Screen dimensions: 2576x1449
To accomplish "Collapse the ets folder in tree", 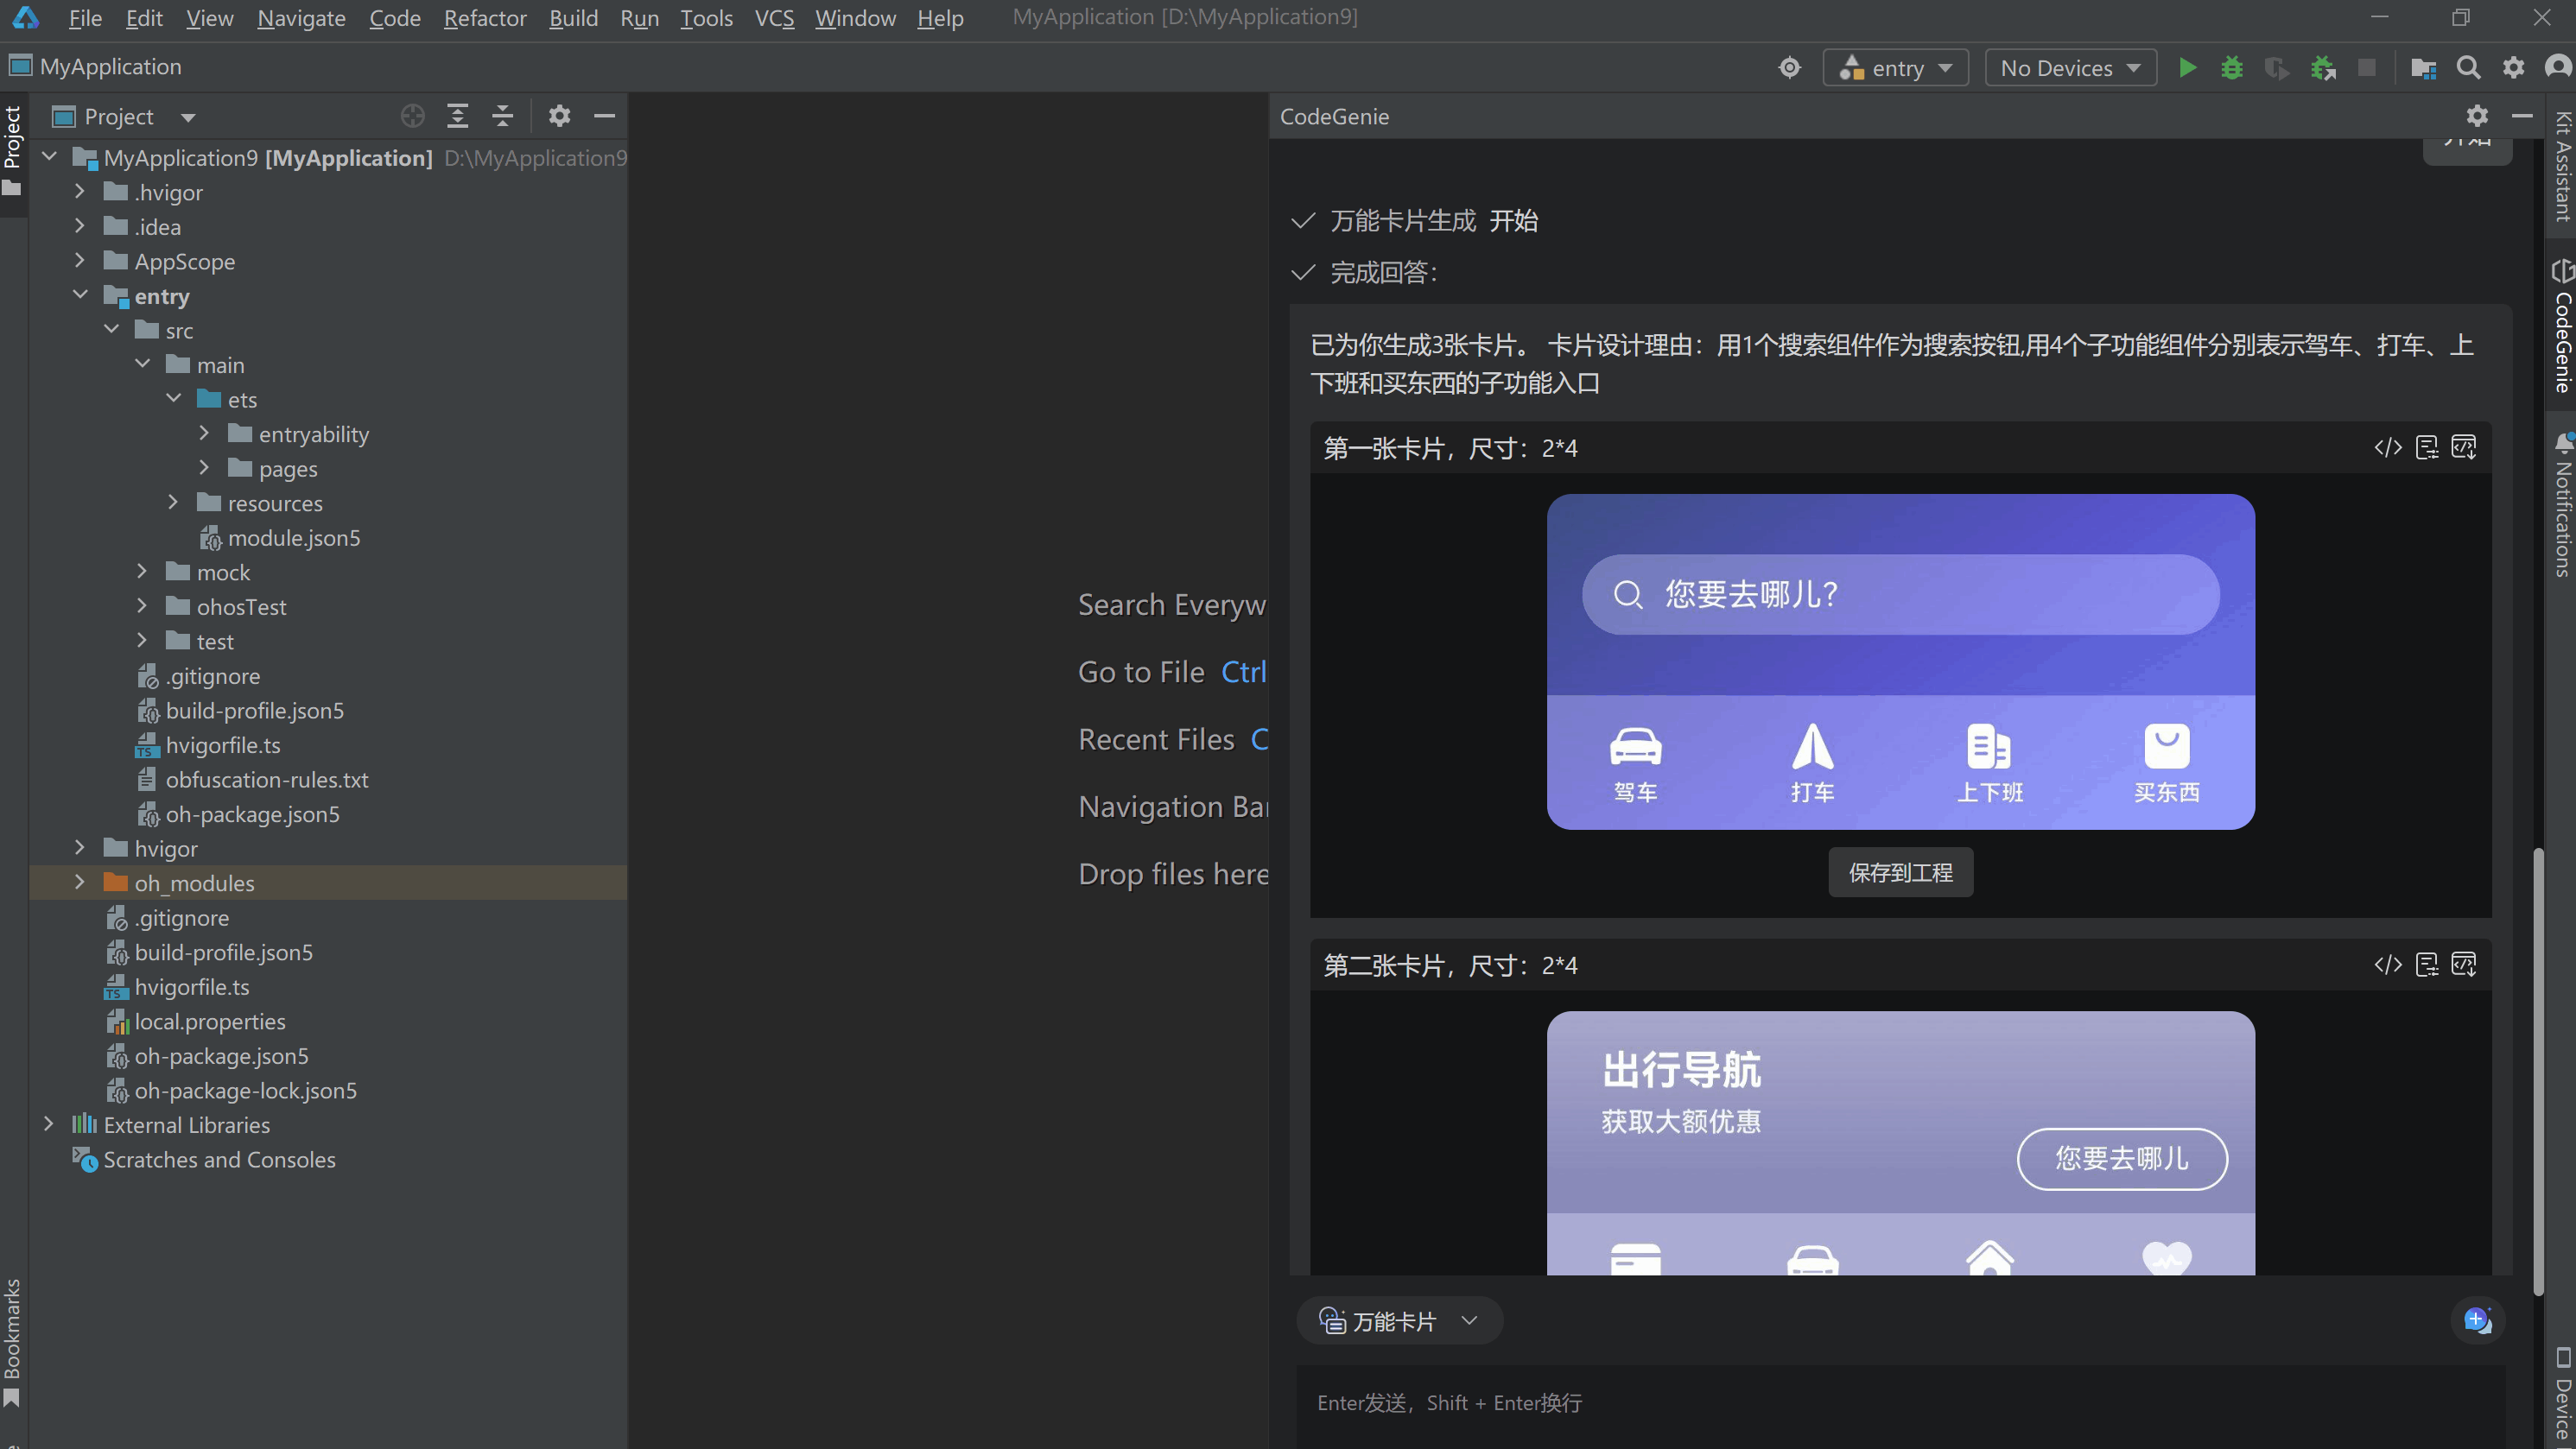I will tap(174, 399).
